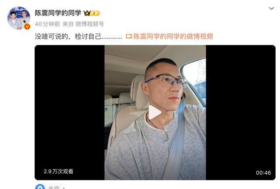Open the 陈震同学的同学 username profile
The image size is (280, 189).
click(x=58, y=13)
